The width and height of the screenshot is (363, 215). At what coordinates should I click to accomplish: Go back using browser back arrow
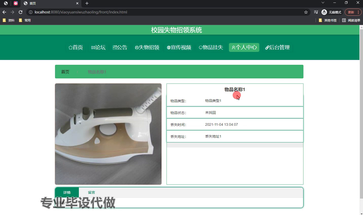pyautogui.click(x=4, y=12)
